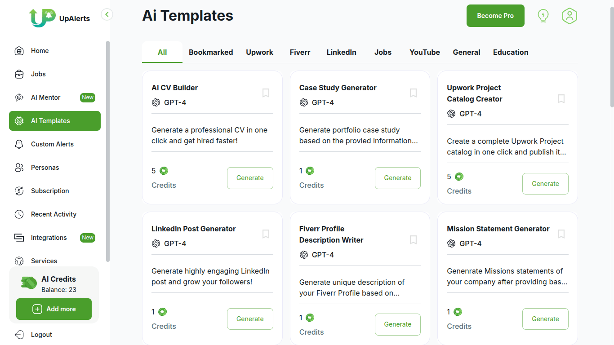Click Add more AI credits button
This screenshot has height=345, width=614.
(54, 309)
